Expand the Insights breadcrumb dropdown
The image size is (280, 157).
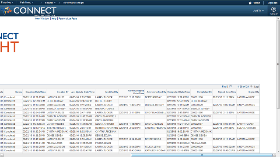tap(50, 3)
